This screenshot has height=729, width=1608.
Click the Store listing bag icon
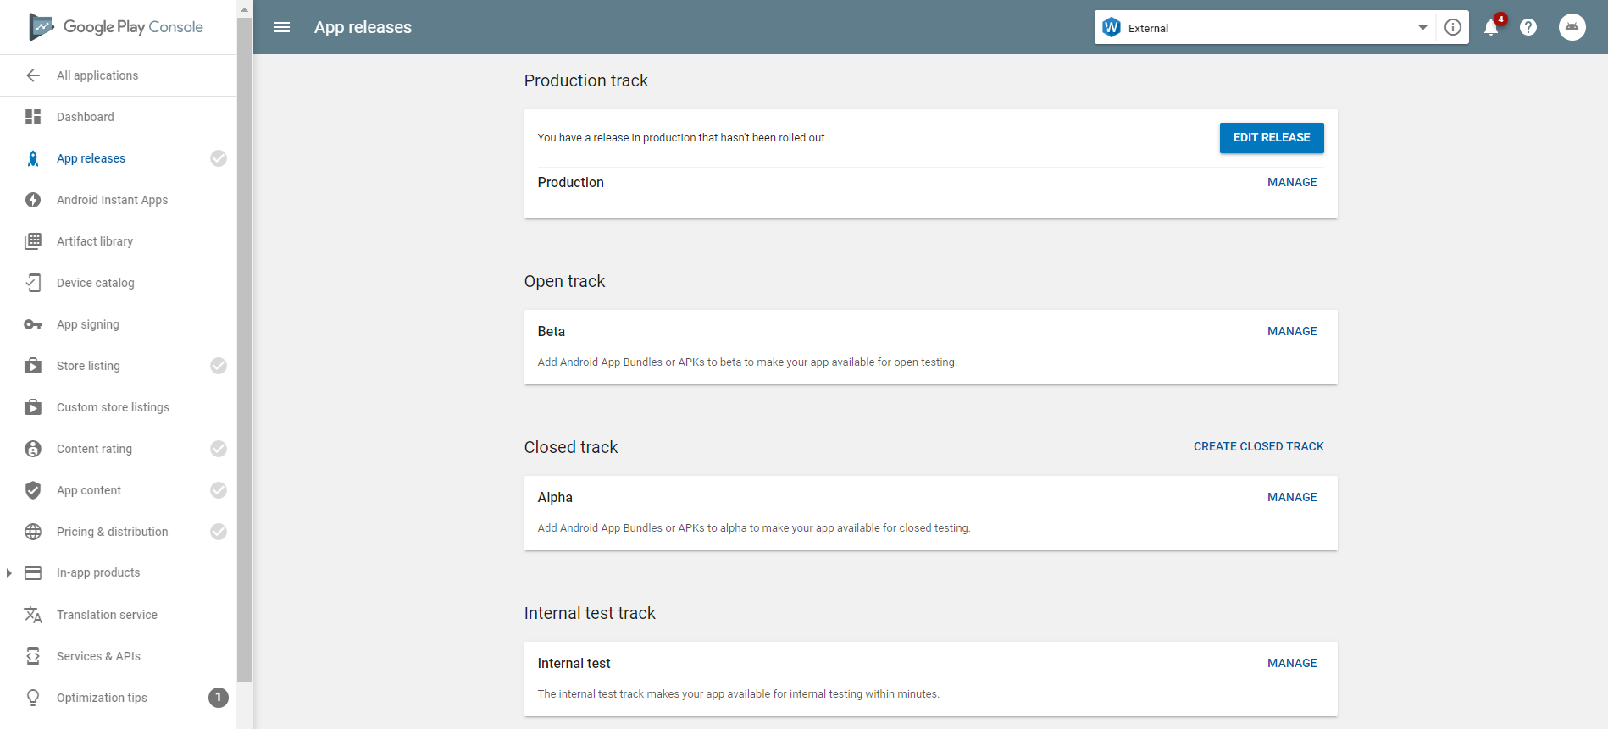tap(33, 366)
